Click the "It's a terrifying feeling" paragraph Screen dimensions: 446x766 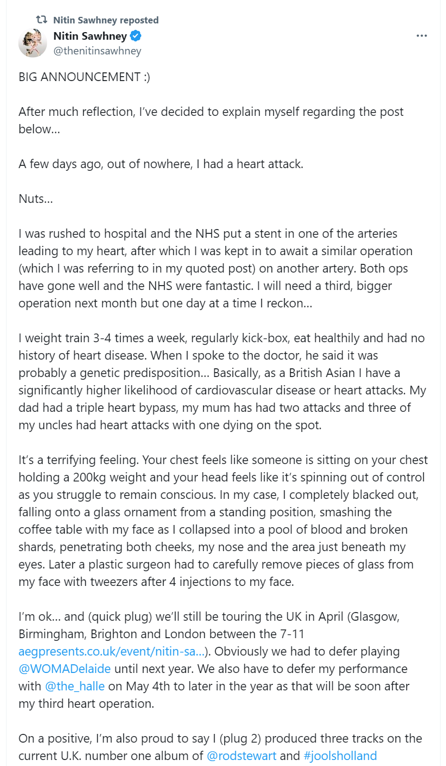point(223,521)
